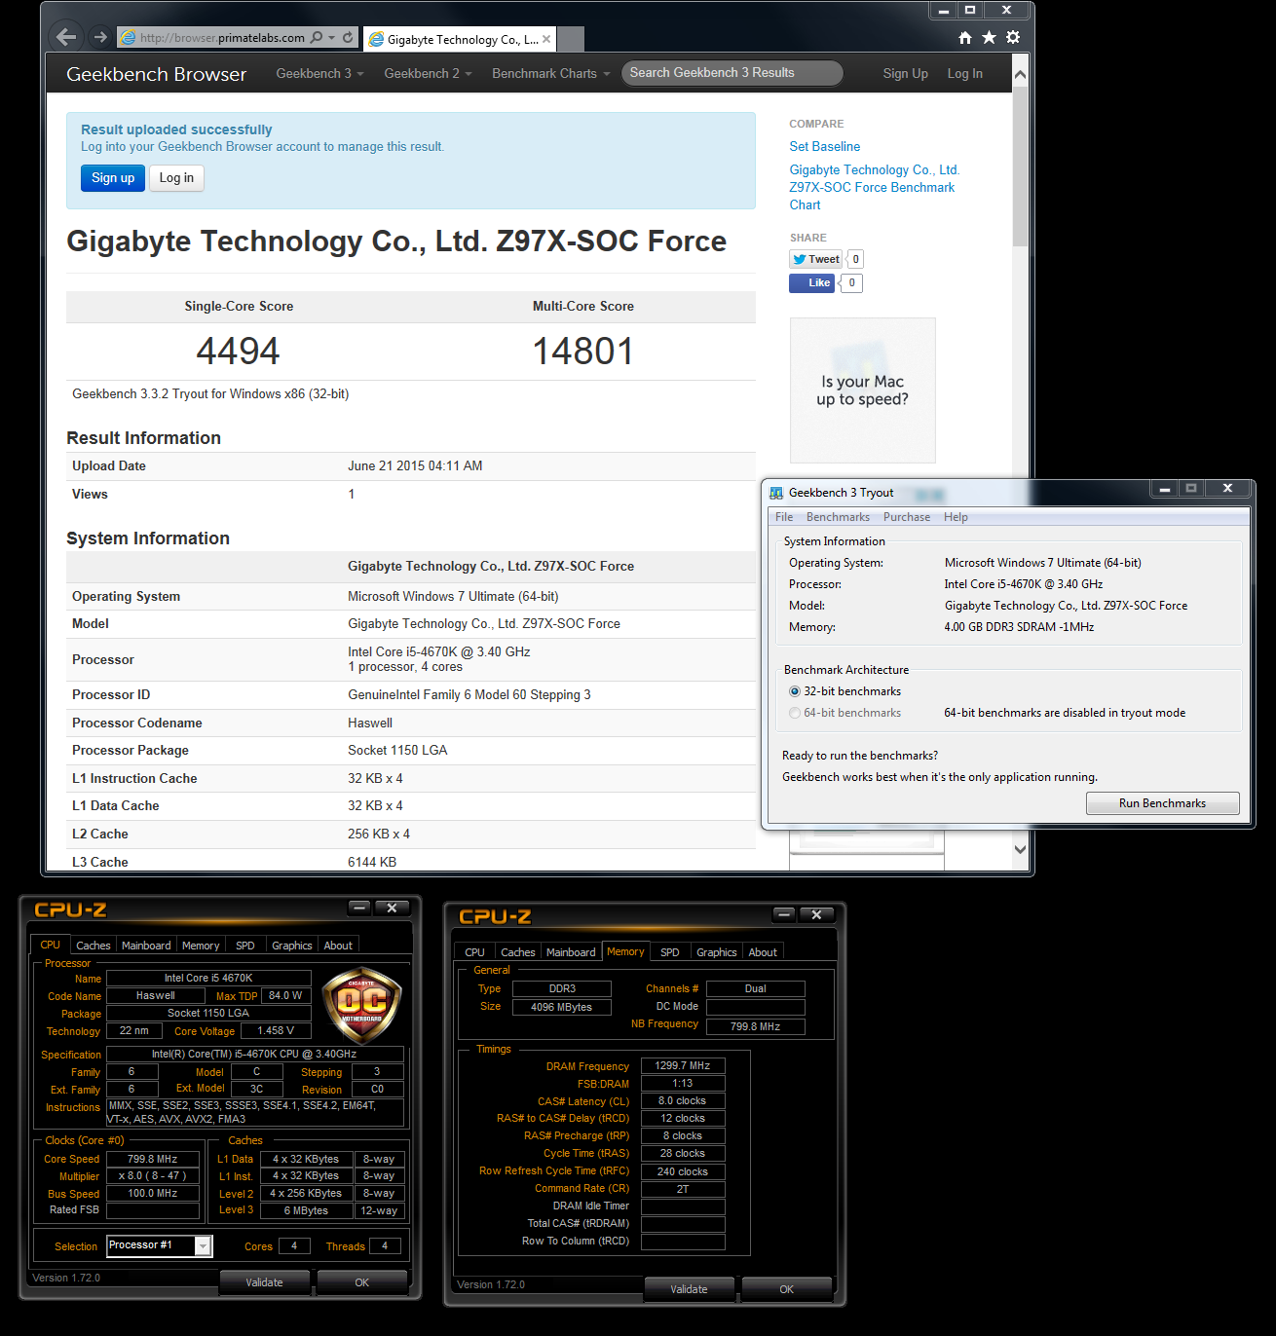Select the 64-bit benchmarks radio button
Screen dimensions: 1276x1336
pos(795,713)
